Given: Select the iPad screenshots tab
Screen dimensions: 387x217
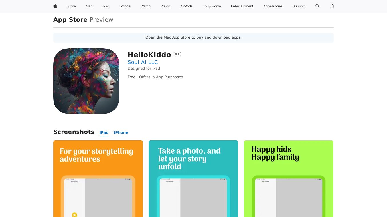Looking at the screenshot, I should pyautogui.click(x=104, y=132).
